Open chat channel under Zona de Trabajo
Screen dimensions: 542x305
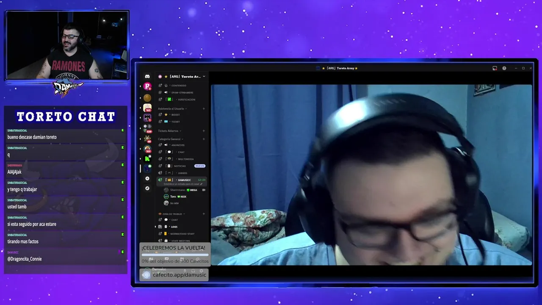click(182, 220)
